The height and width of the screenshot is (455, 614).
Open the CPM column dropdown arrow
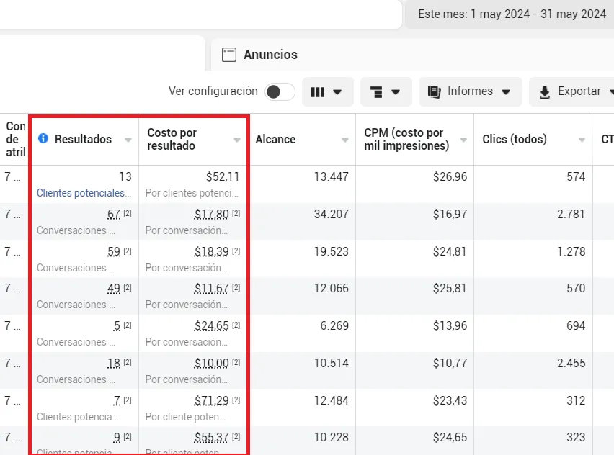click(x=463, y=140)
